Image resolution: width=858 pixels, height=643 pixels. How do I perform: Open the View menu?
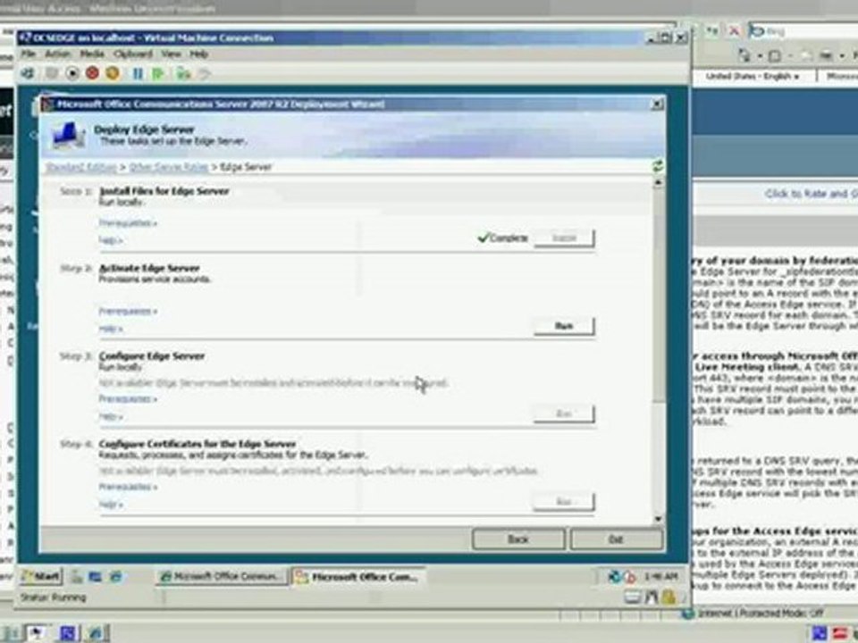point(171,54)
